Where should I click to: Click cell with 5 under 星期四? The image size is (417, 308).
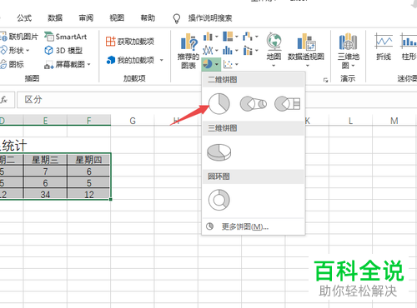point(89,183)
